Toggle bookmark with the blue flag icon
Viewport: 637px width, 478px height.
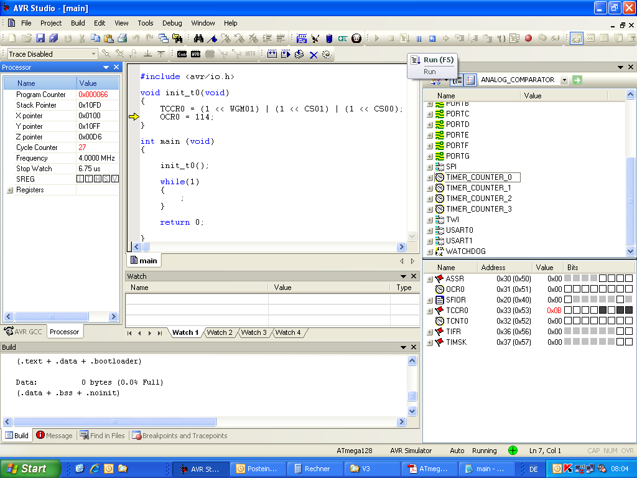tap(212, 38)
